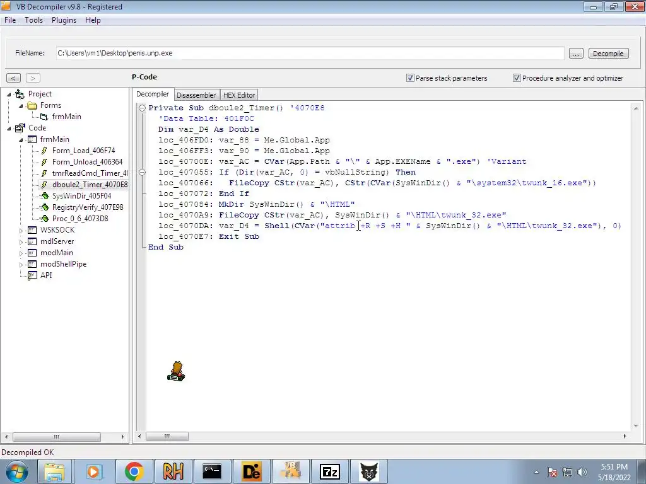Image resolution: width=646 pixels, height=484 pixels.
Task: Open the De taskbar application icon
Action: 251,471
